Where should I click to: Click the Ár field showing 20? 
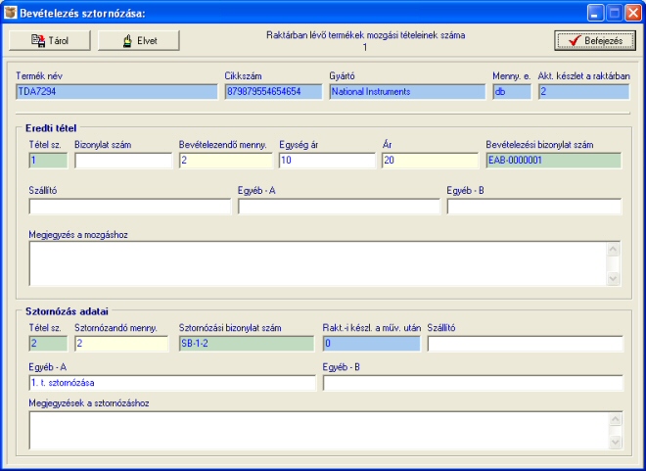point(430,161)
